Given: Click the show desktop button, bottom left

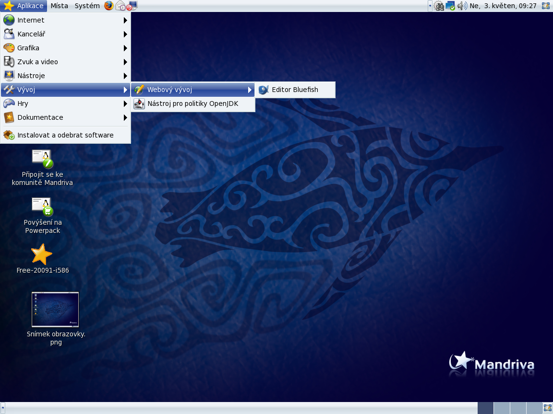Looking at the screenshot, I should coord(3,408).
